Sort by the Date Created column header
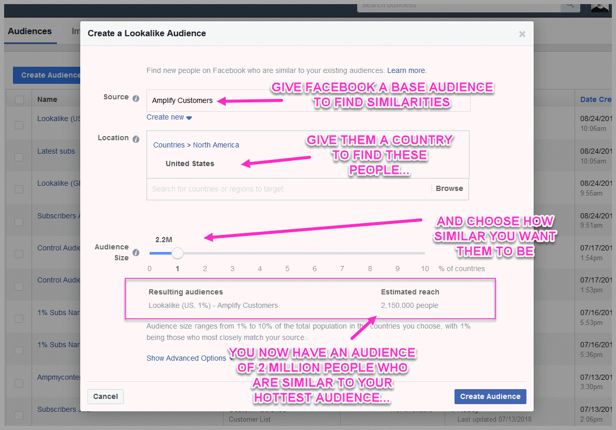Screen dimensions: 616x430 pos(596,100)
